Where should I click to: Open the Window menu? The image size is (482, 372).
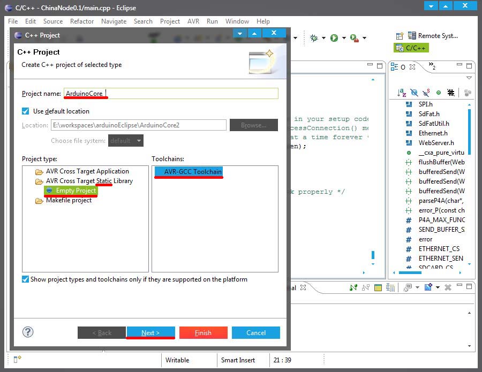click(x=237, y=21)
